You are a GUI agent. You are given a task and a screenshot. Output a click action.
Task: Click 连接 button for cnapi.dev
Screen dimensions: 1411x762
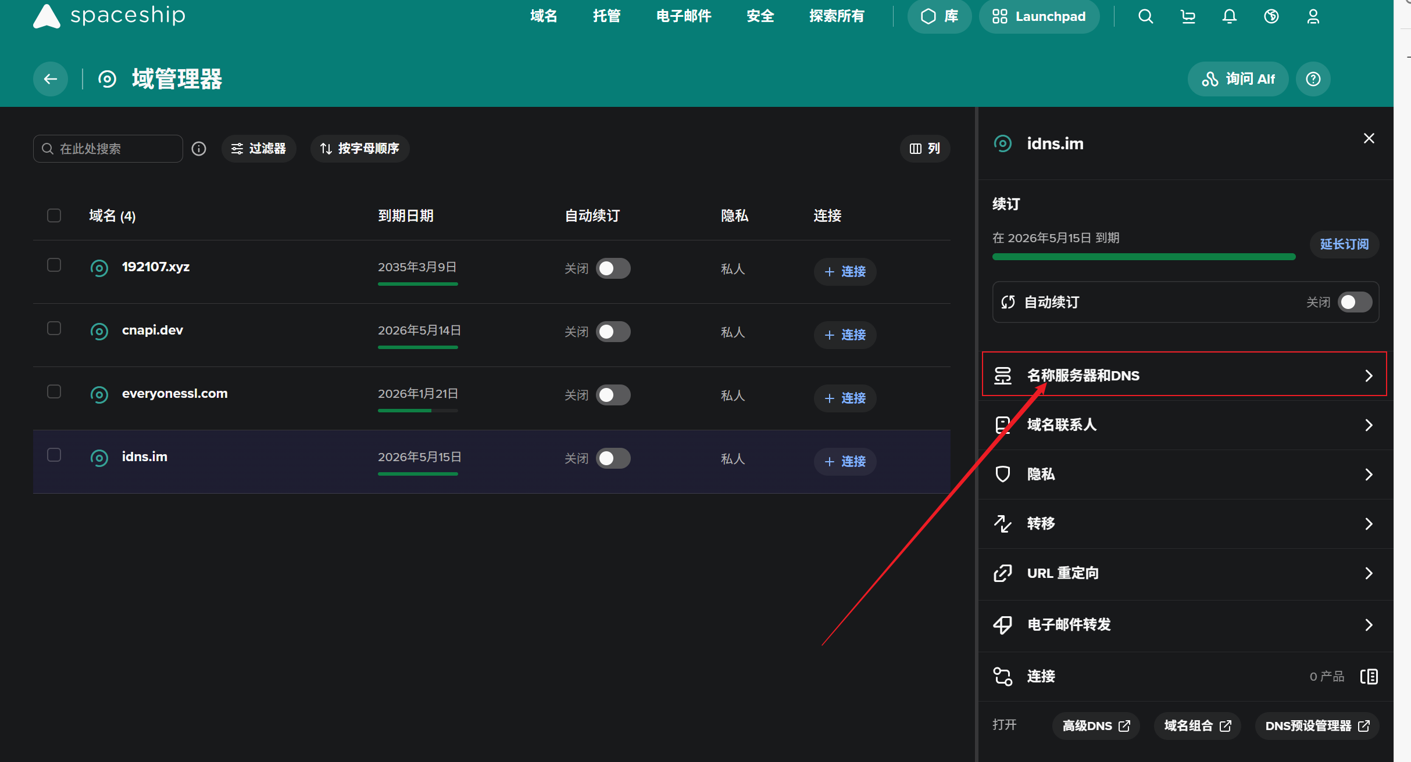845,335
